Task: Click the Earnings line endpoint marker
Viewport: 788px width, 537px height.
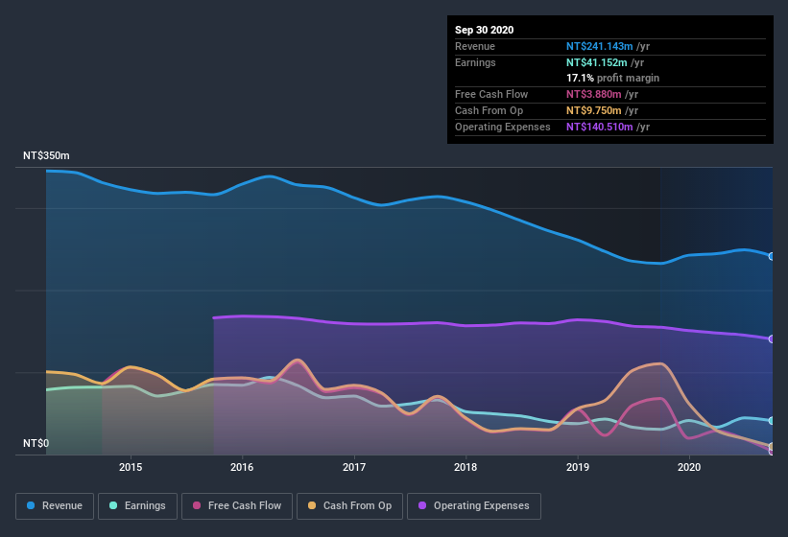Action: [772, 421]
